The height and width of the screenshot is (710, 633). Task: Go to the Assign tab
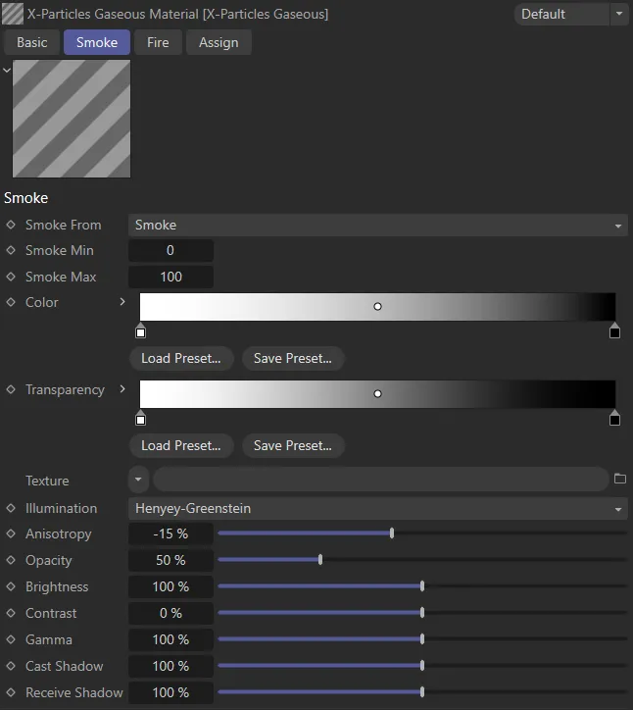[219, 42]
